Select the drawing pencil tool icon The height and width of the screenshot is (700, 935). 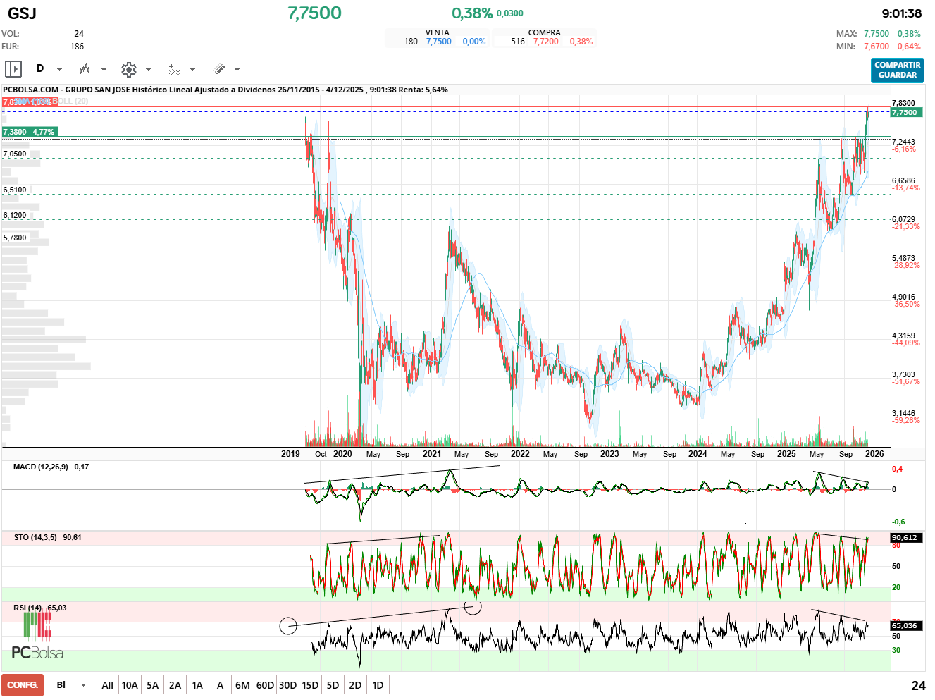[220, 69]
